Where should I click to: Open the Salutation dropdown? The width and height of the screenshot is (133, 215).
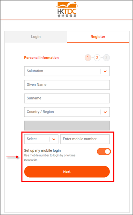coord(67,71)
